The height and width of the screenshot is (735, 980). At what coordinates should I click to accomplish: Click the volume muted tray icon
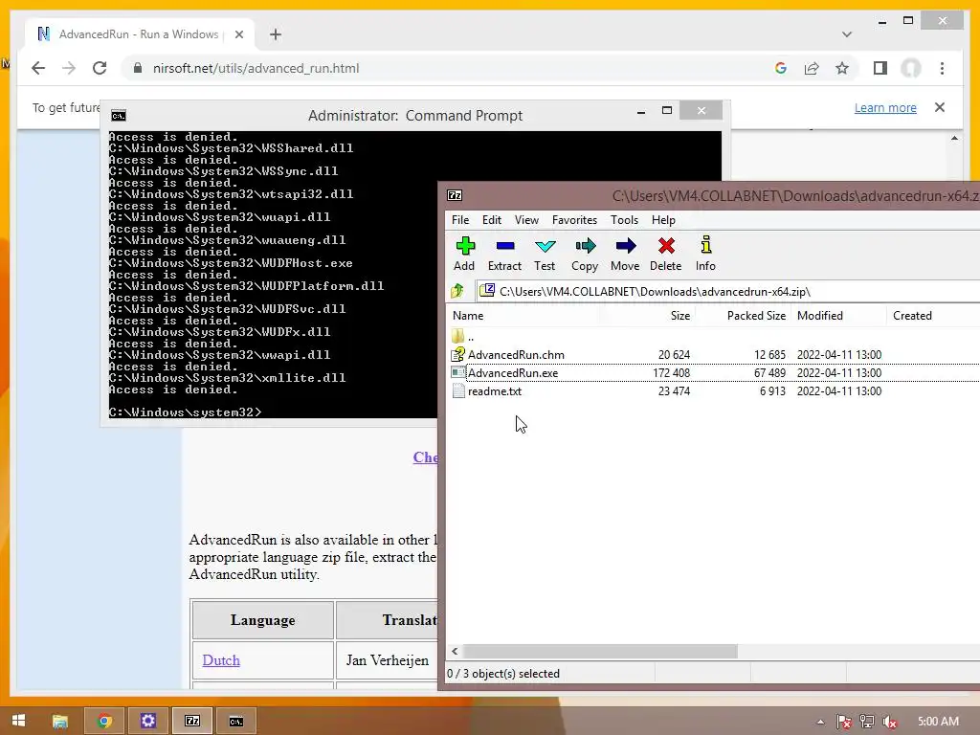[889, 722]
